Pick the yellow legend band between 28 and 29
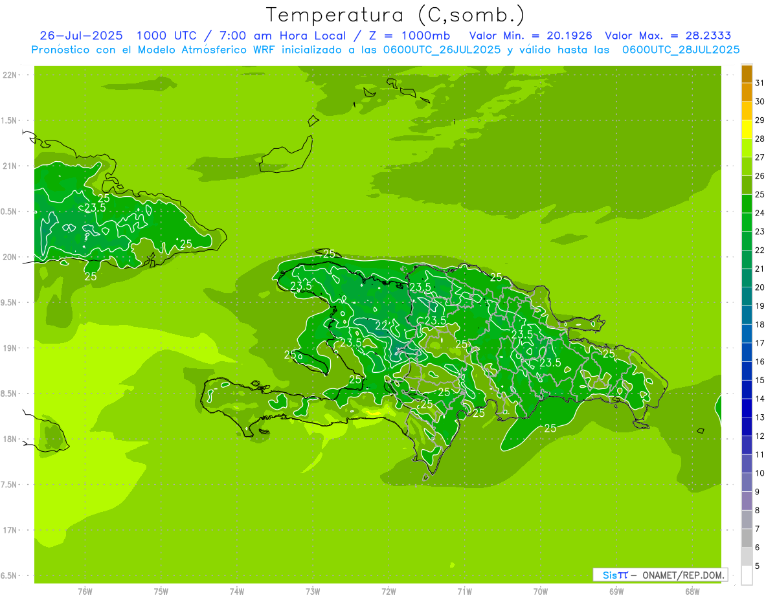Screen dimensions: 777x600 tap(747, 129)
